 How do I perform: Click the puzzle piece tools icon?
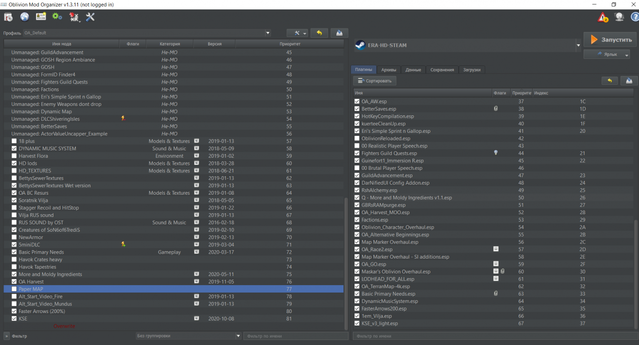[74, 17]
